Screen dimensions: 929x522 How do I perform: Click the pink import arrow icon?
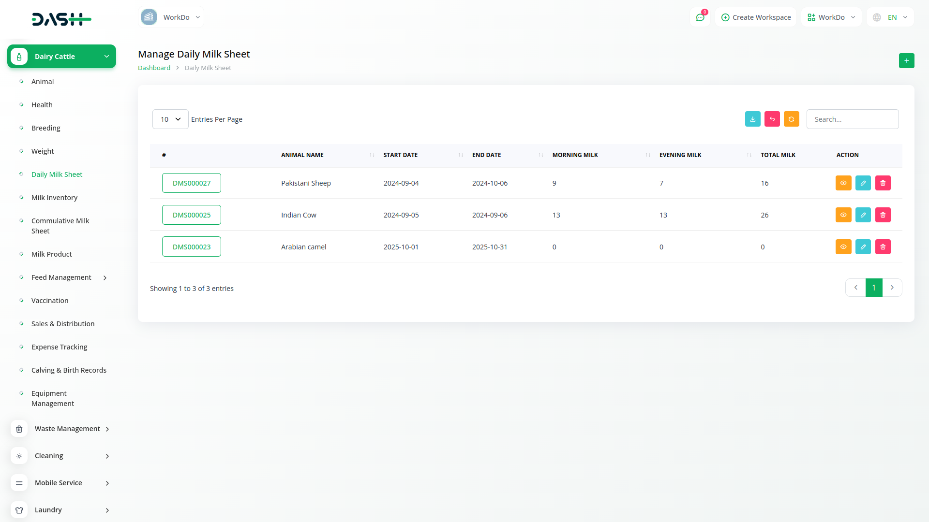(x=772, y=119)
